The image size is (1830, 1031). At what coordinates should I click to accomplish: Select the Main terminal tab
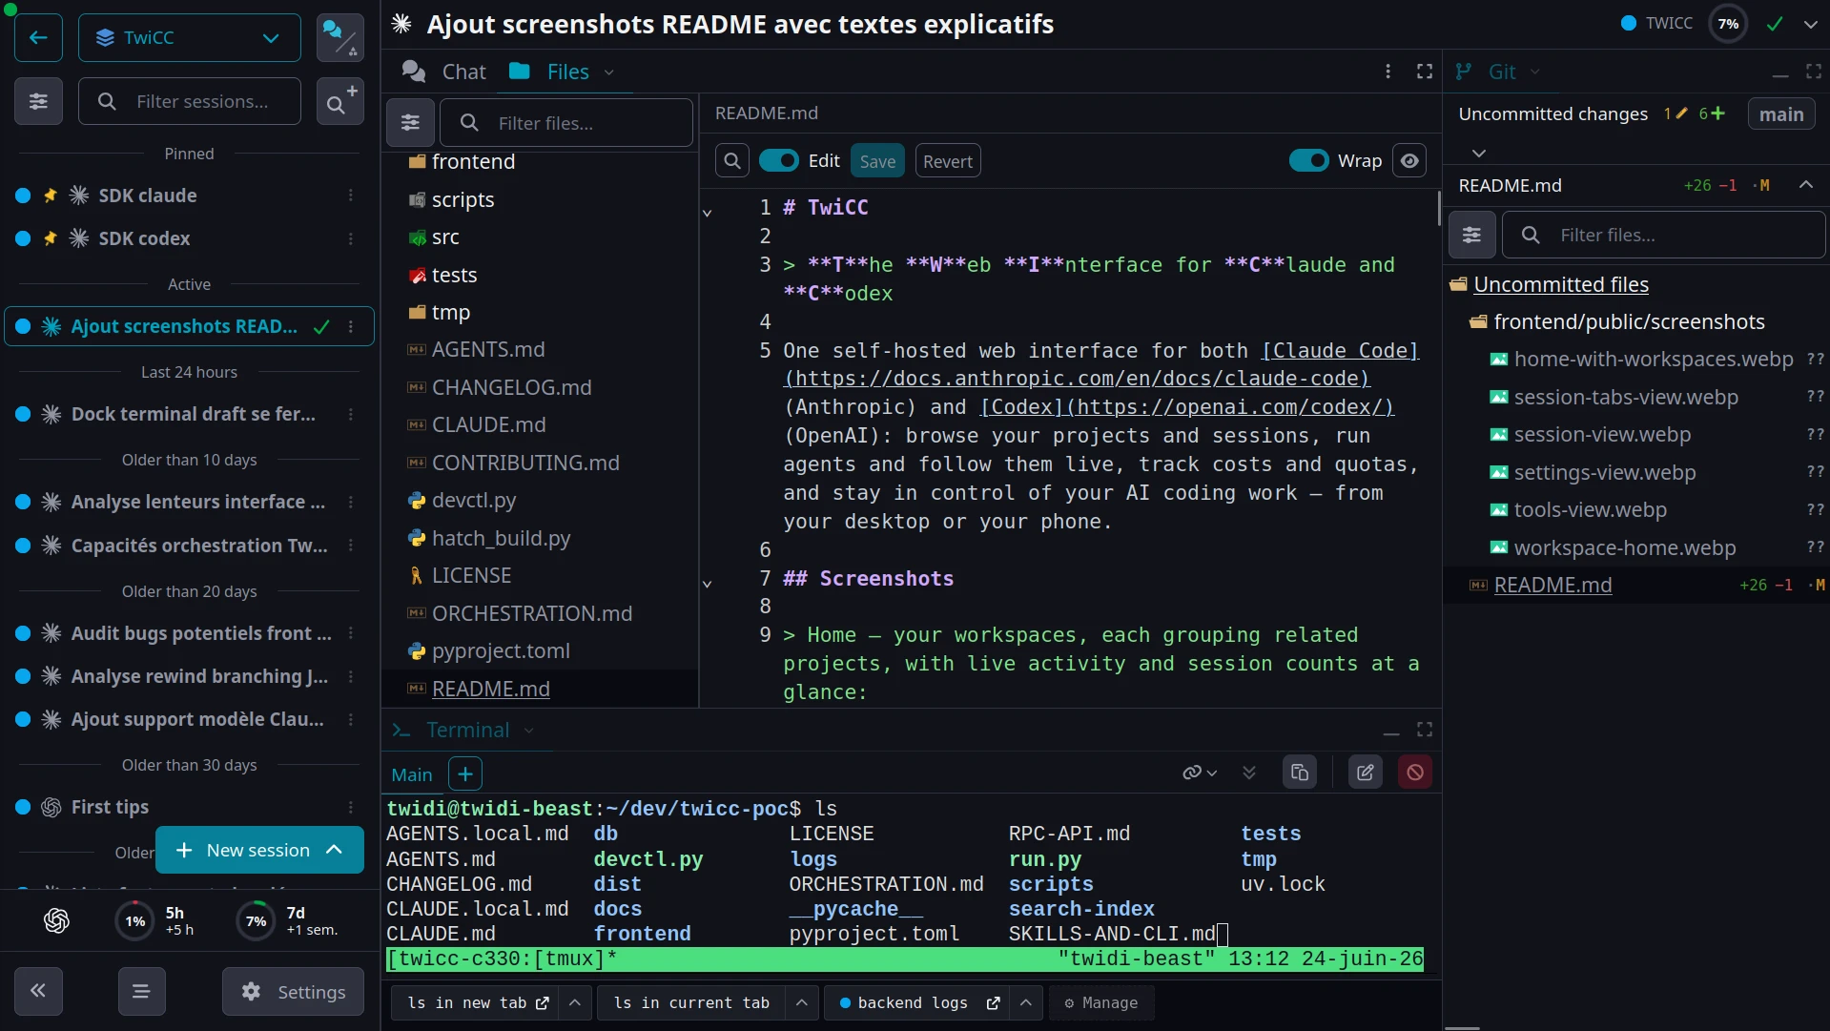(x=412, y=774)
